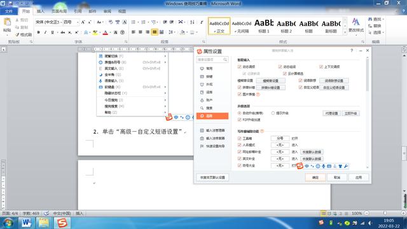Click the center alignment icon
Viewport: 407px width, 229px height.
pyautogui.click(x=141, y=32)
